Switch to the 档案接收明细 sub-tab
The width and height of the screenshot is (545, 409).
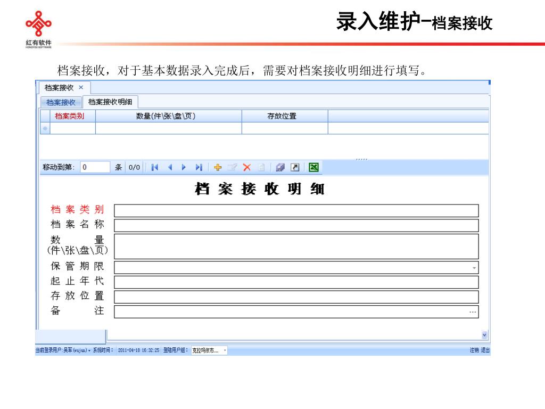[x=110, y=102]
